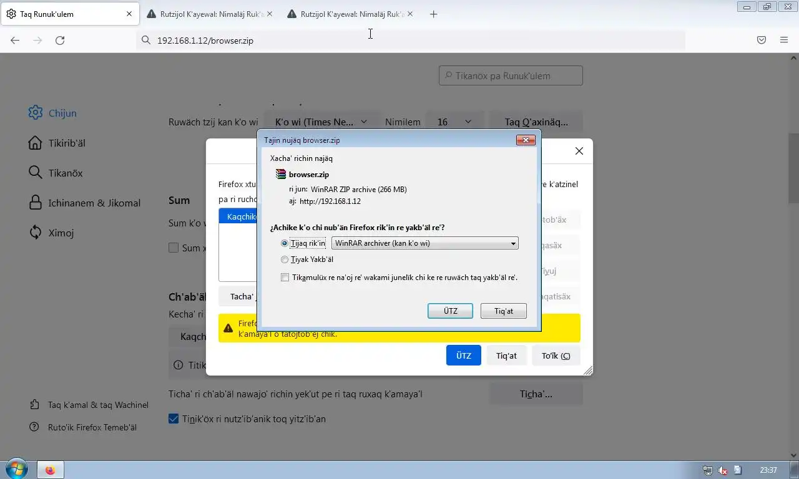The height and width of the screenshot is (479, 799).
Task: Close the second Rutzijol K'ayewal tab
Action: (x=270, y=14)
